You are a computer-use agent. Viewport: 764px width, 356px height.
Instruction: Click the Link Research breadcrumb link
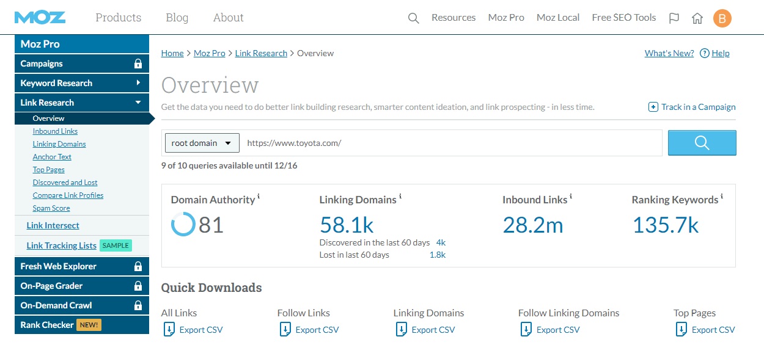[x=262, y=53]
